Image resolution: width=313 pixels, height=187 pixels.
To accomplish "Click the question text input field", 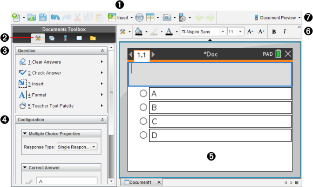I will coord(209,73).
